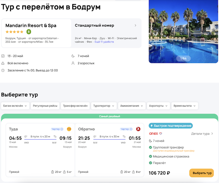Click the green hotel rating badge 8
This screenshot has width=219, height=183.
coord(29,32)
